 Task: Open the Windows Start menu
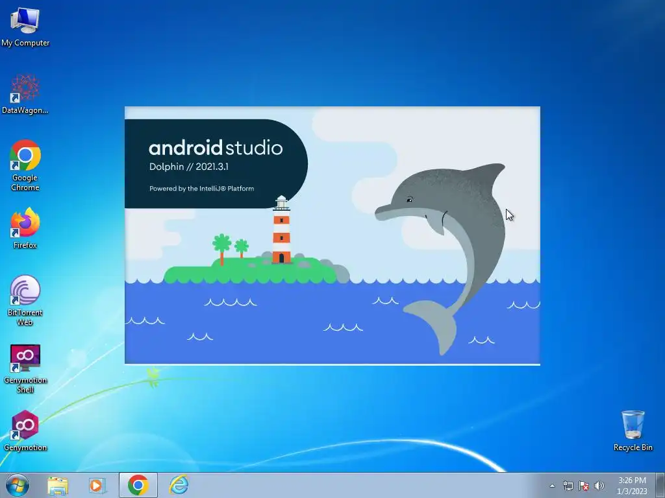pyautogui.click(x=18, y=485)
